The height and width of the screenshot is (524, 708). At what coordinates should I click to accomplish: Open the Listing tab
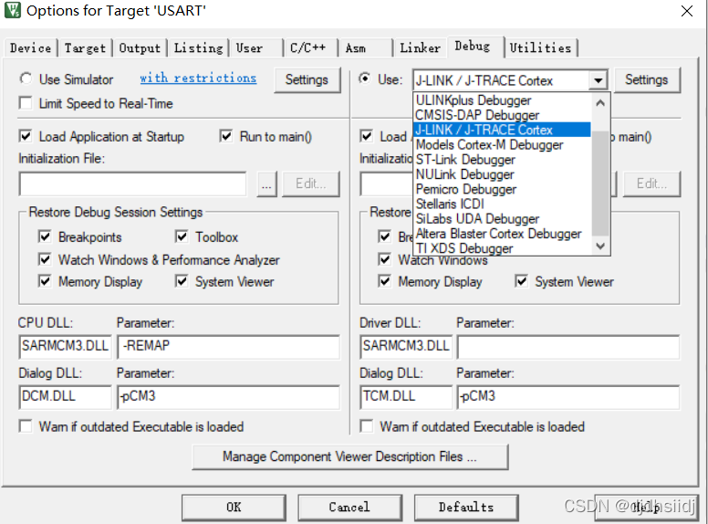click(x=198, y=47)
